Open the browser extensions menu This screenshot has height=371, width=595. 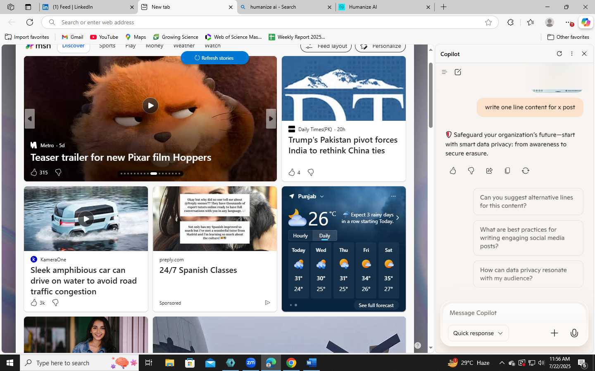coord(510,22)
